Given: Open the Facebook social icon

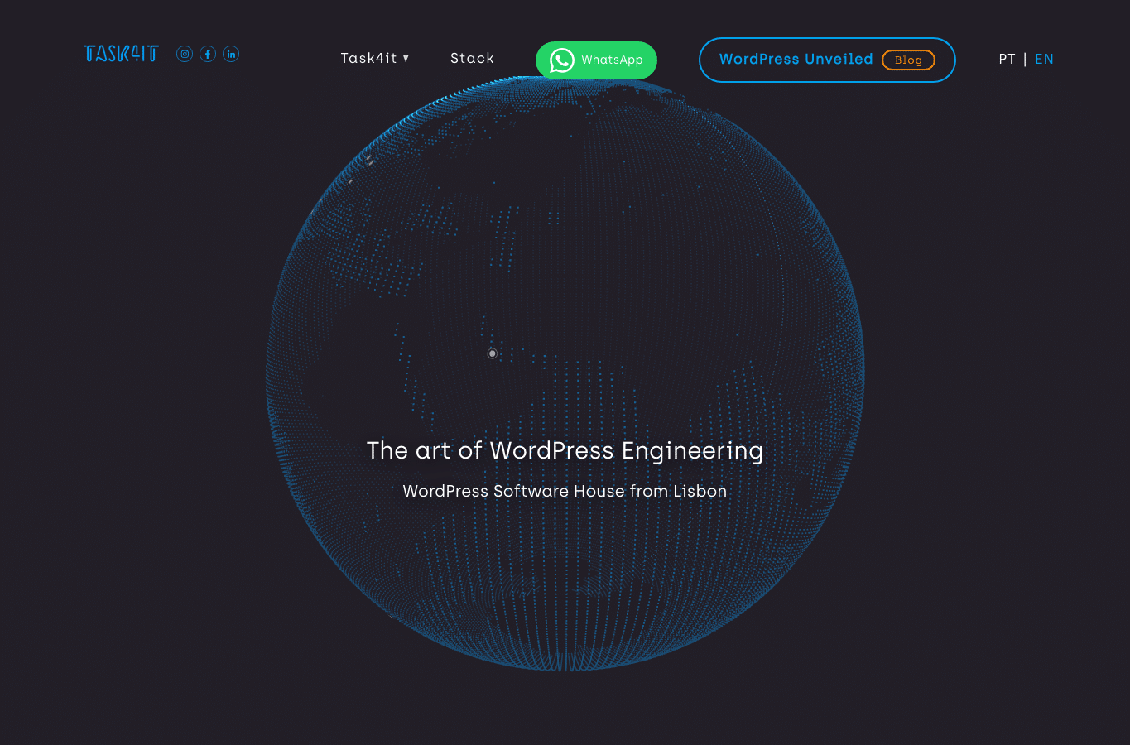Looking at the screenshot, I should 208,54.
